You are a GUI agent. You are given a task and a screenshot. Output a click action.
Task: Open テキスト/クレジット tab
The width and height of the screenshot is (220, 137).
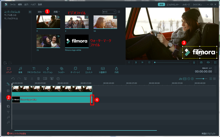point(34,70)
